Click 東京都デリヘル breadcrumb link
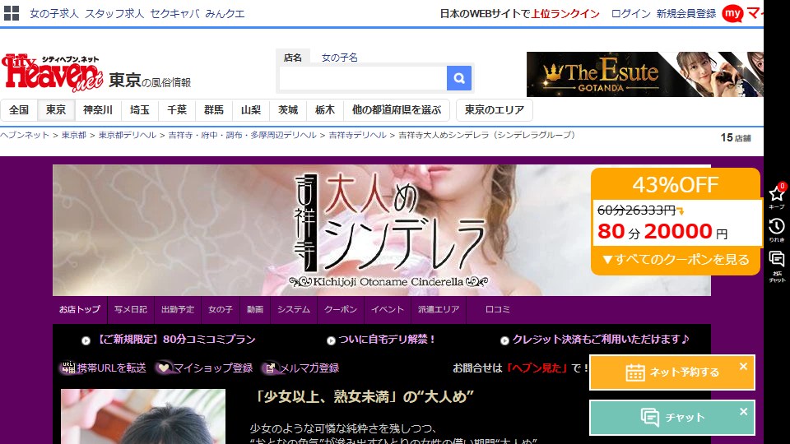Screen dimensions: 790x444 click(128, 135)
